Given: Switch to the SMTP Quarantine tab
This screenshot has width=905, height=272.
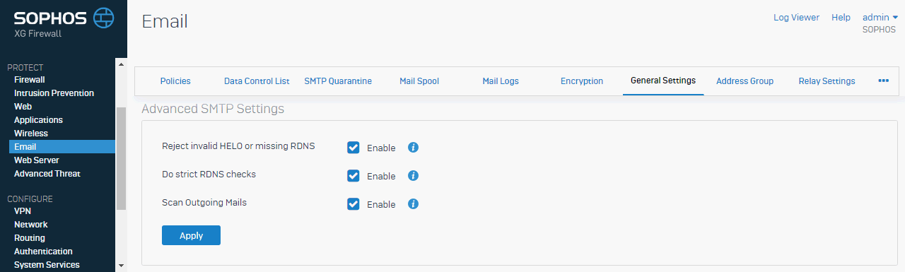Looking at the screenshot, I should (x=338, y=81).
